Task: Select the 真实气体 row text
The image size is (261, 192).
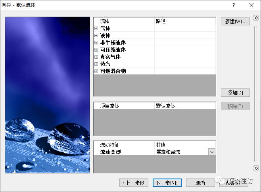Action: point(110,57)
